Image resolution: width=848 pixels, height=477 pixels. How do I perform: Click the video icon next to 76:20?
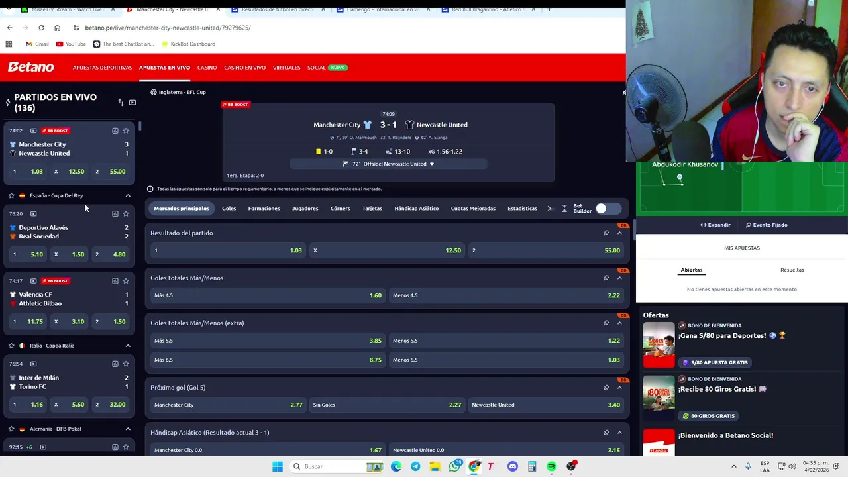coord(33,213)
